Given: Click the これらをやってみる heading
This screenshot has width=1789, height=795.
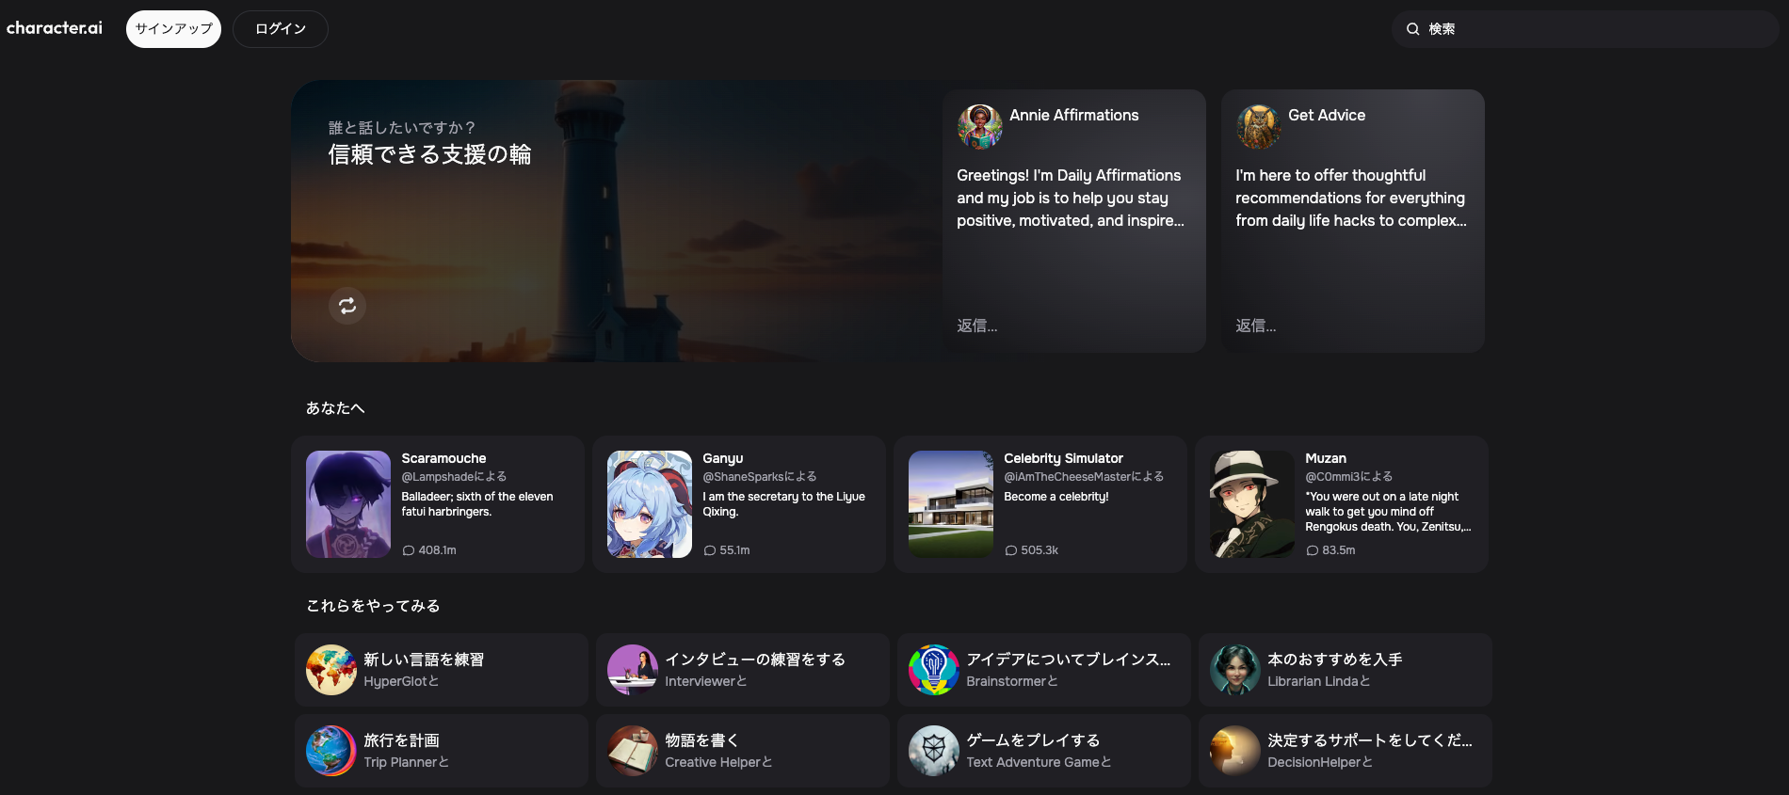Looking at the screenshot, I should [x=373, y=606].
